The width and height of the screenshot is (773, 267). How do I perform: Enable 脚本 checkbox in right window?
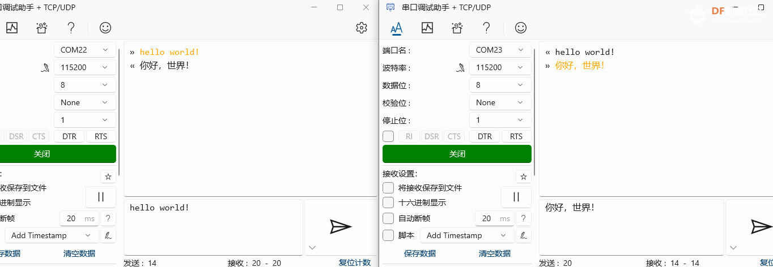click(x=388, y=235)
